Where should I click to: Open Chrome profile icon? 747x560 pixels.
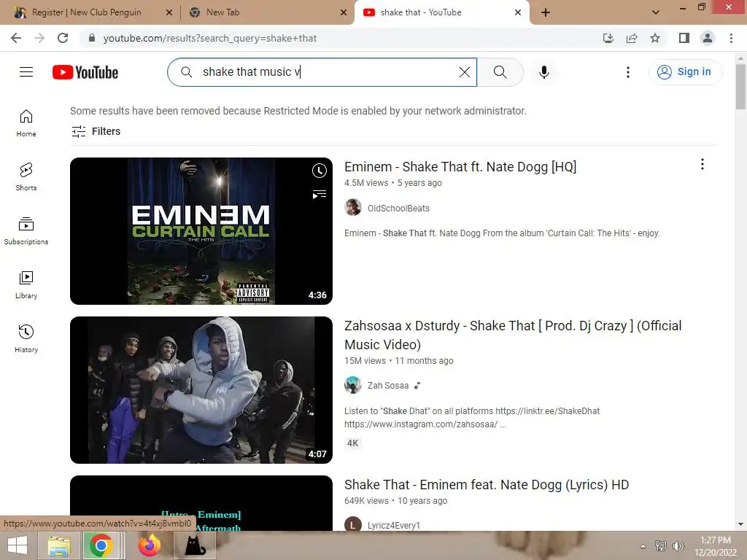point(708,38)
